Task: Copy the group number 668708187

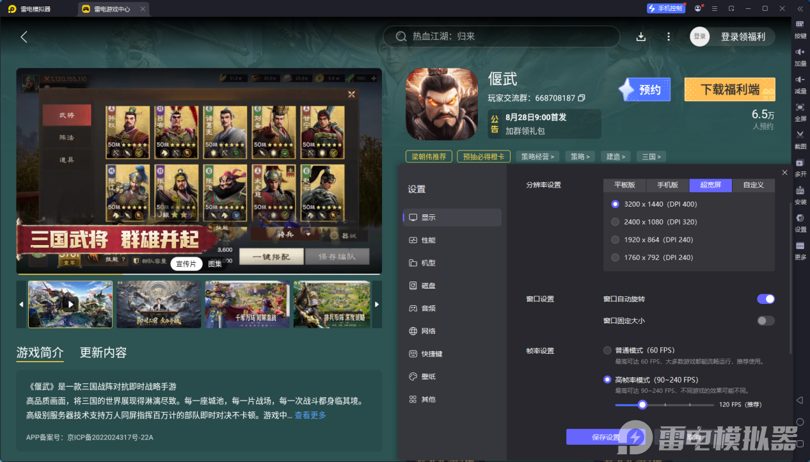Action: pyautogui.click(x=582, y=98)
